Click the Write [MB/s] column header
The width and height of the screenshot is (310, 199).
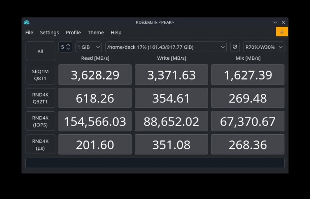171,58
